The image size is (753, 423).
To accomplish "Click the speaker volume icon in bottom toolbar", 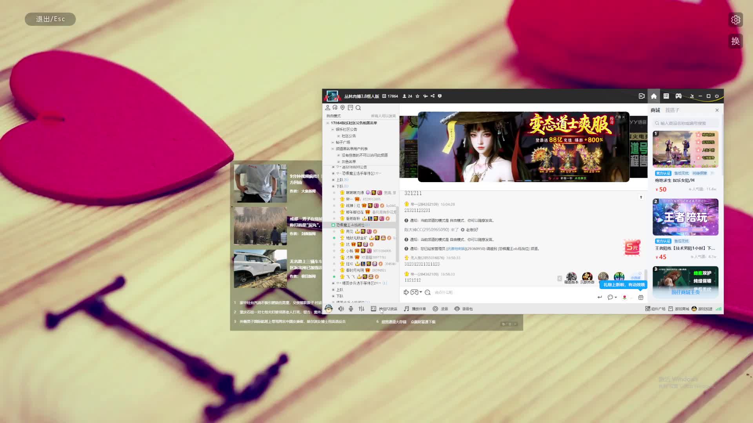I will click(x=341, y=309).
